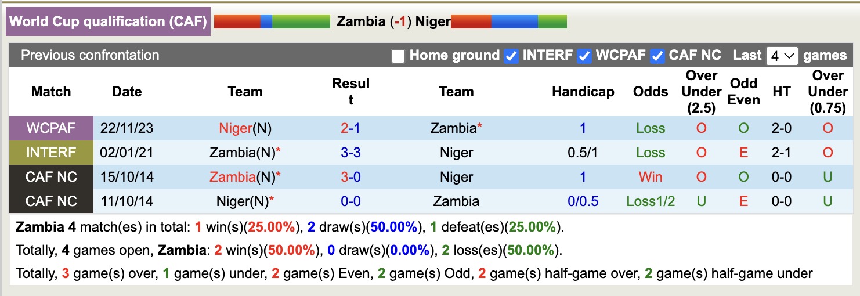Toggle the CAF NC checkbox

657,56
